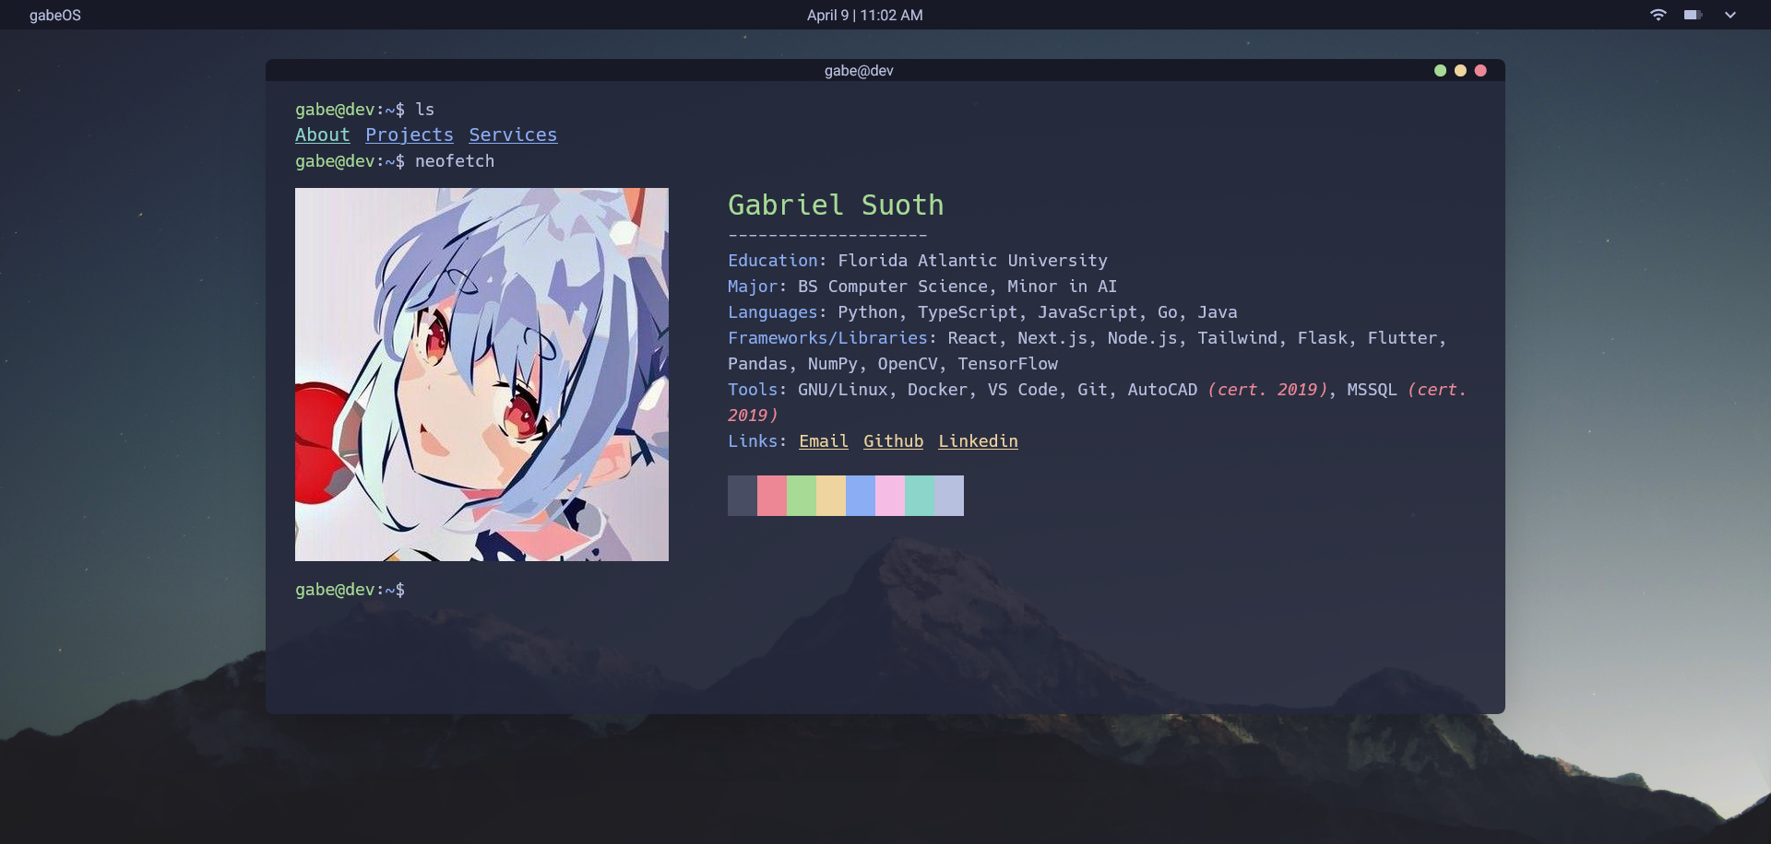The image size is (1771, 844).
Task: Select the teal color block
Action: [x=920, y=496]
